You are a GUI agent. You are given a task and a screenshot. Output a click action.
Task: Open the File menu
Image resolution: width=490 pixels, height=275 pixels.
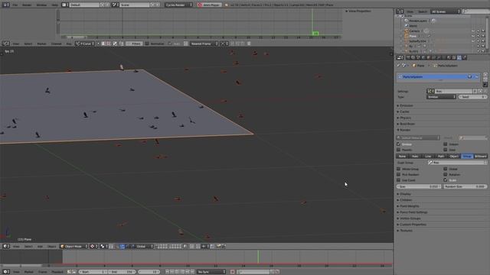[15, 5]
